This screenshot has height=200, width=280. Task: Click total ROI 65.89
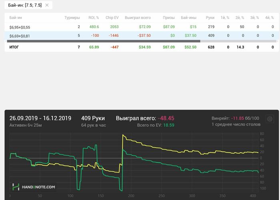(94, 47)
